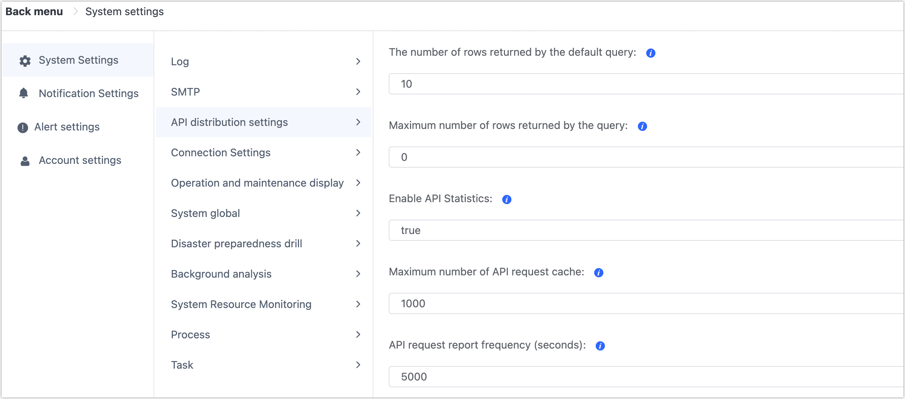Select the Notification Settings bell icon
The width and height of the screenshot is (905, 399).
24,93
